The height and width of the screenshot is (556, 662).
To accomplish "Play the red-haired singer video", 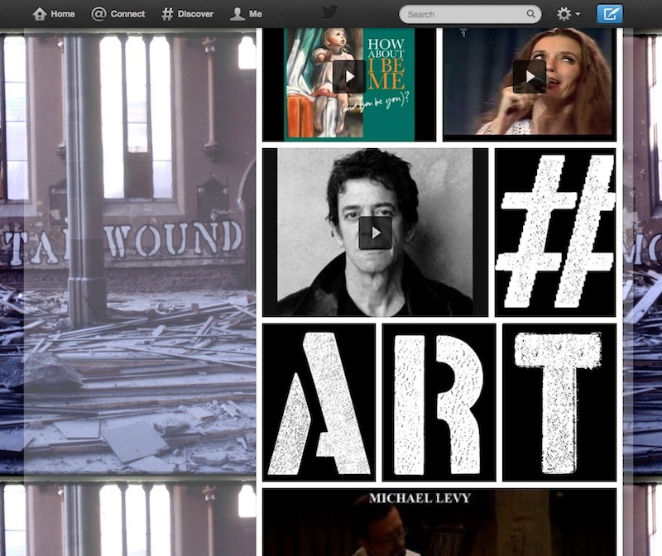I will pos(530,76).
